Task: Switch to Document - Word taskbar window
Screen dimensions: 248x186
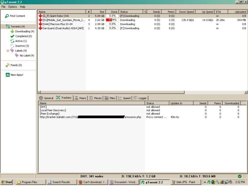Action: 124,182
